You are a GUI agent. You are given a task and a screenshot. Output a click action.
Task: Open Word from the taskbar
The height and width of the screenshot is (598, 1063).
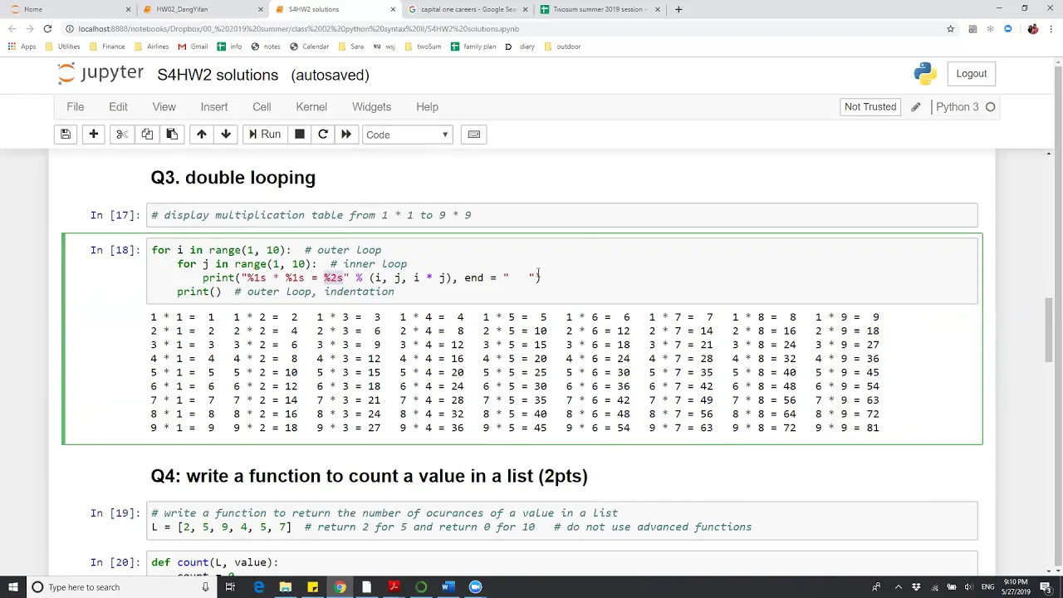tap(448, 587)
